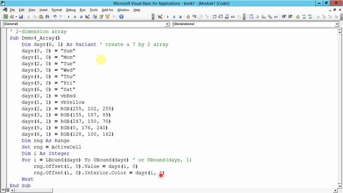
Task: Click the horizontal scrollbar right arrow
Action: pos(335,190)
